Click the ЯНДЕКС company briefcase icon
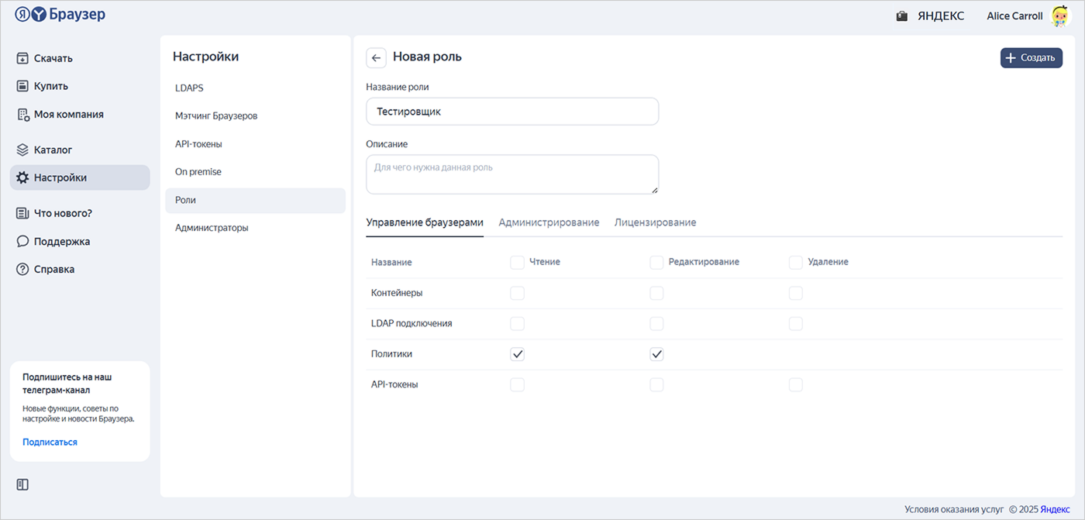Viewport: 1085px width, 520px height. click(901, 16)
